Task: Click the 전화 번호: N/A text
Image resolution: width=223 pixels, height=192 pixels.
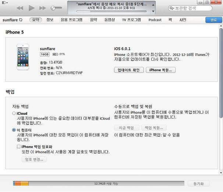Action: [51, 68]
